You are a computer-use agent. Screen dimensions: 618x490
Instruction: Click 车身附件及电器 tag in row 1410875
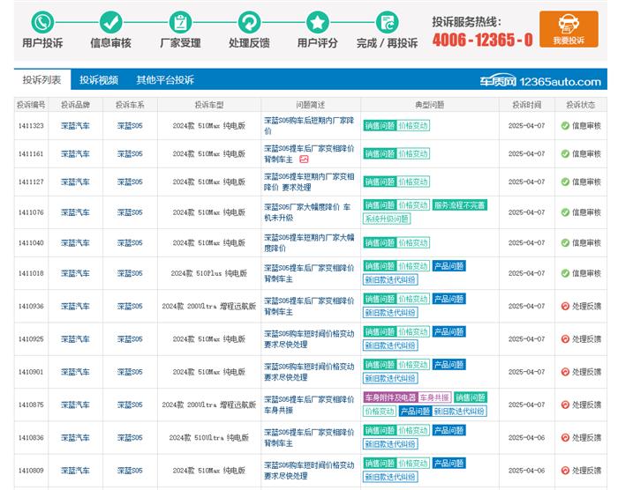(x=390, y=397)
